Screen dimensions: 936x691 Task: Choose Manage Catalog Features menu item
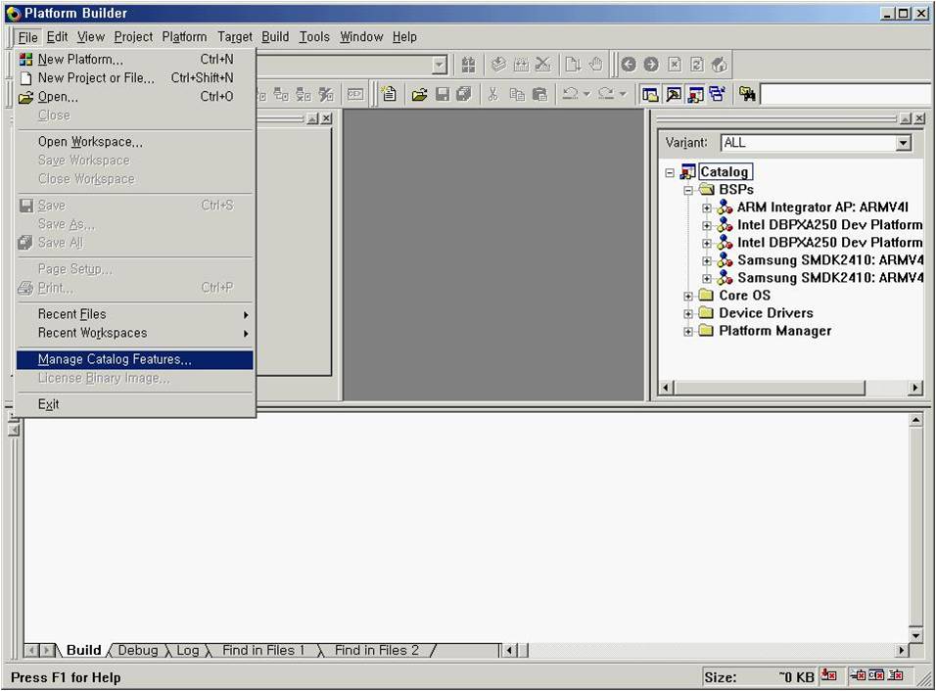(x=115, y=359)
